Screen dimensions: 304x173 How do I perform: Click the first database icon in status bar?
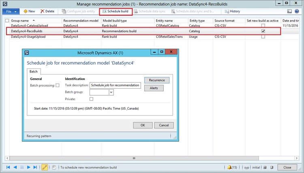(x=265, y=167)
